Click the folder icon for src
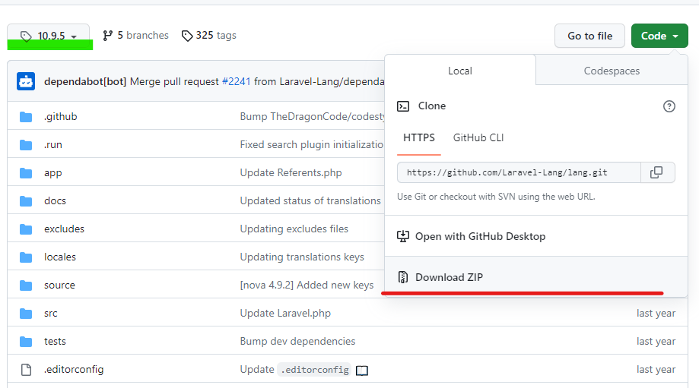Viewport: 699px width, 388px height. pos(26,314)
